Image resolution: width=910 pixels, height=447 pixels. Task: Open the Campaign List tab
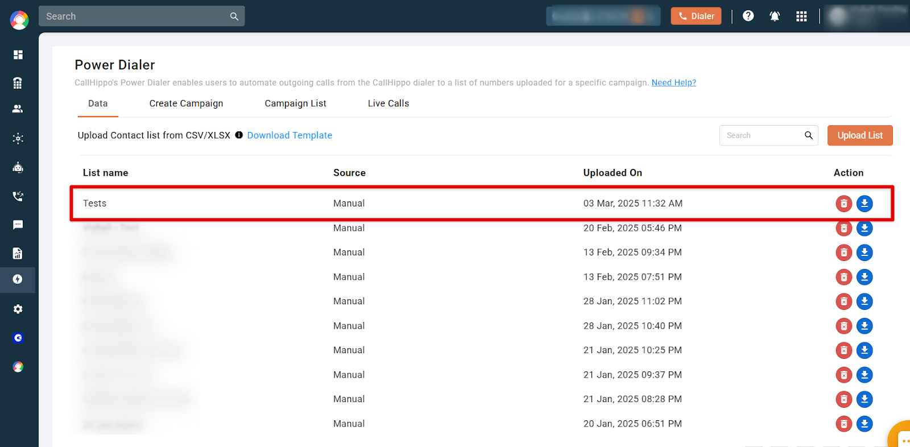(295, 104)
